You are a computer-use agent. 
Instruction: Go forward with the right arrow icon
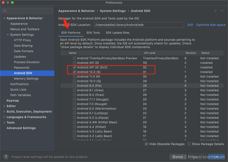[x=222, y=11]
